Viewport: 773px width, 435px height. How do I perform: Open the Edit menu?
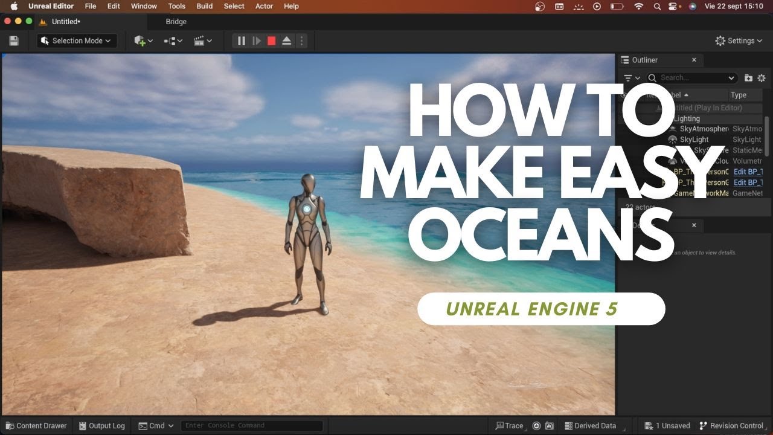(114, 6)
